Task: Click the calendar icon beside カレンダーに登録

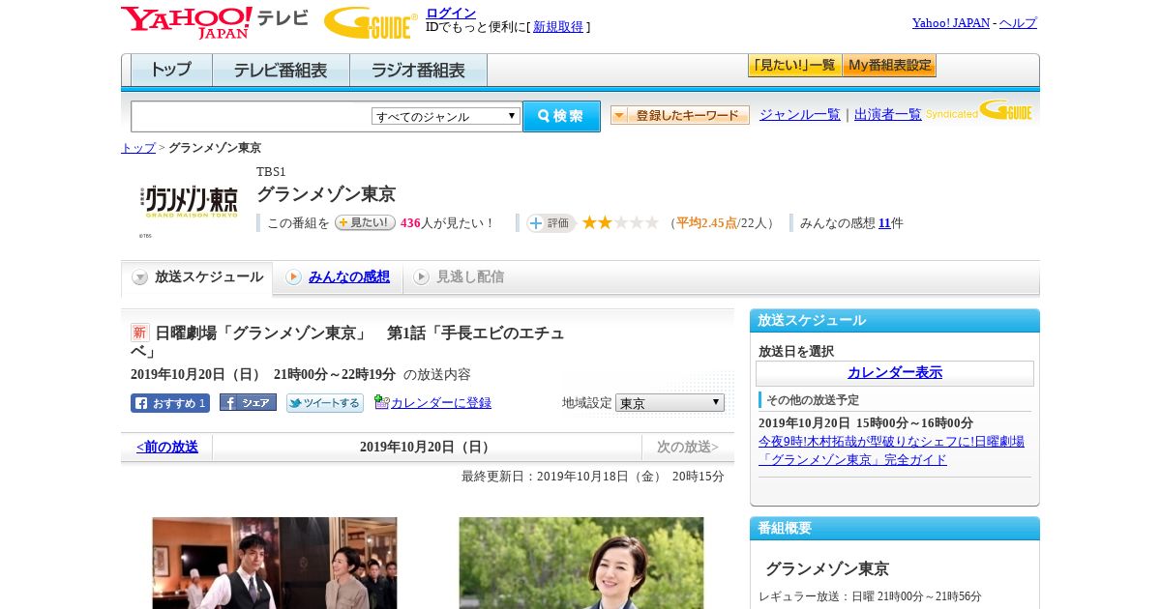Action: click(x=381, y=402)
